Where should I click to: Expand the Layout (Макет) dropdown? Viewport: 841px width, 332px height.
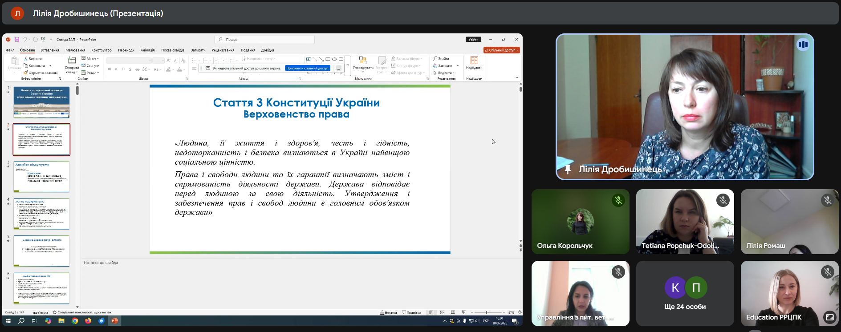(x=90, y=59)
